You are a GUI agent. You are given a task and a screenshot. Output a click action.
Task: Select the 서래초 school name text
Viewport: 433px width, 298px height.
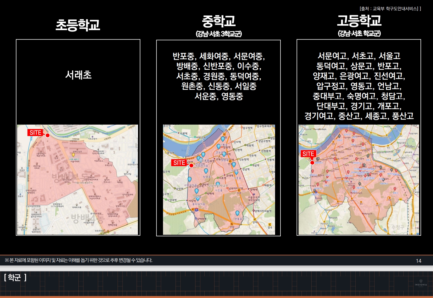pos(78,75)
